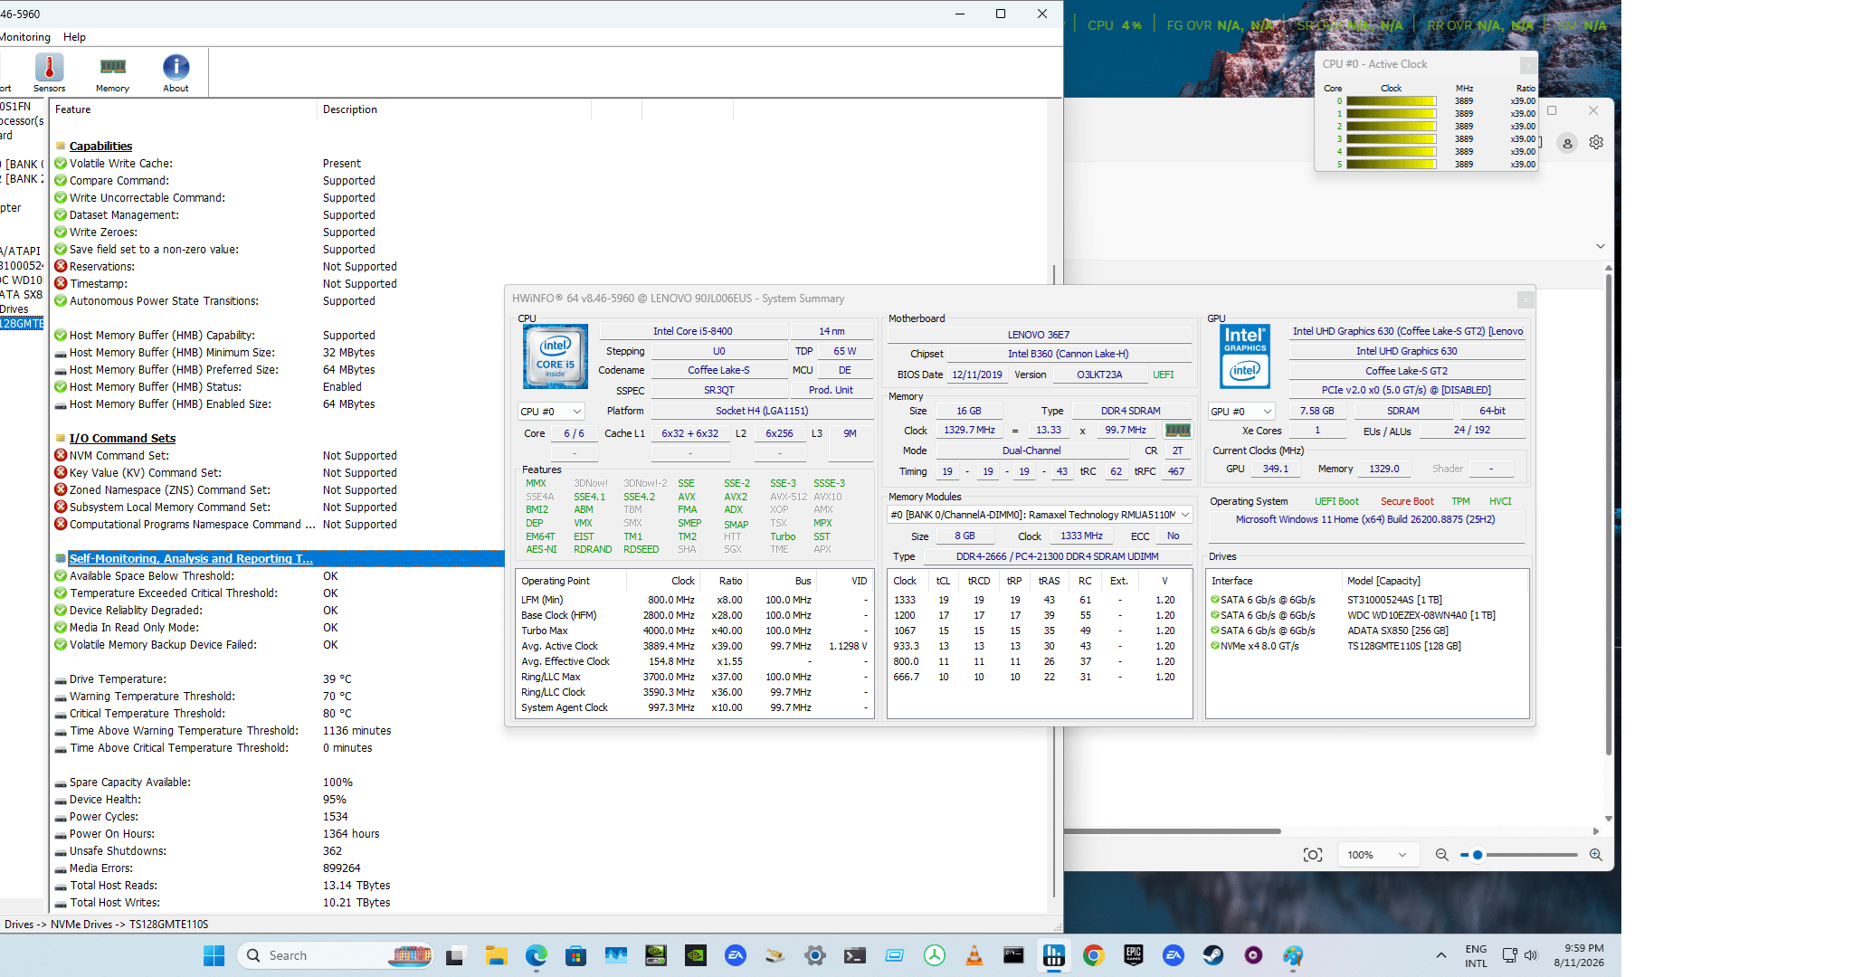Show hidden icons in the system tray
The height and width of the screenshot is (977, 1853).
click(x=1440, y=955)
